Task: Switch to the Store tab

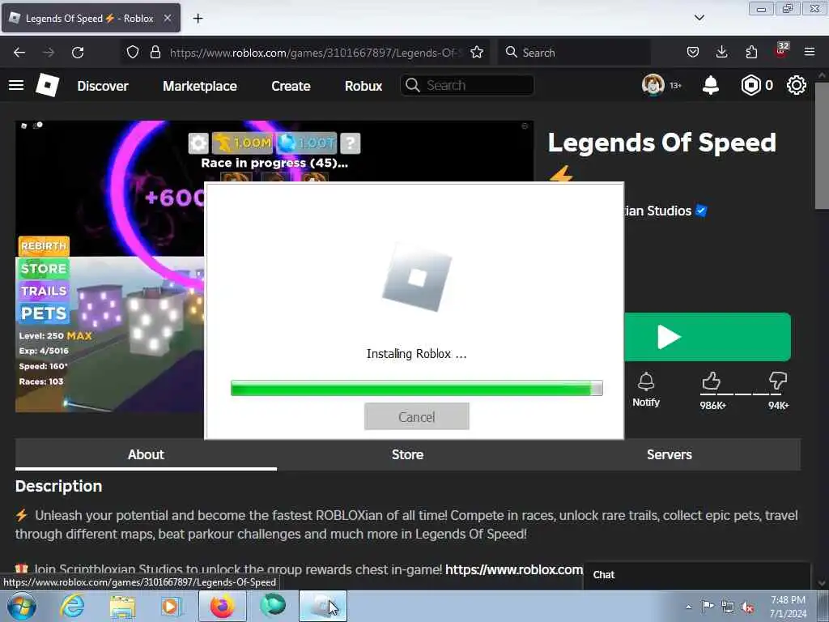Action: (x=408, y=454)
